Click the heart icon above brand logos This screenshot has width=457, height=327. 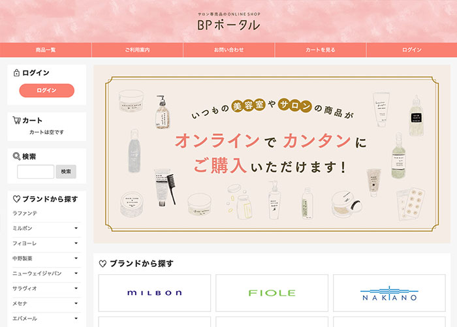[102, 264]
